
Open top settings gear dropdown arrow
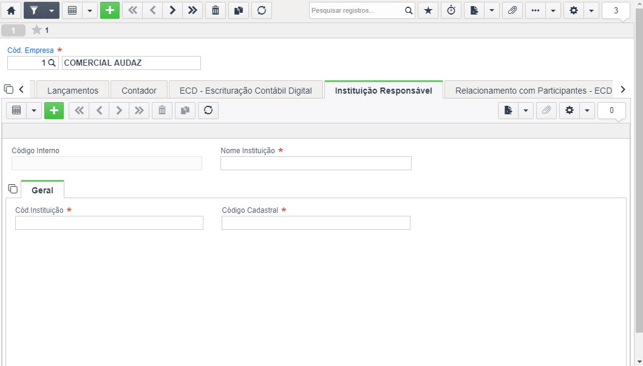click(x=591, y=10)
